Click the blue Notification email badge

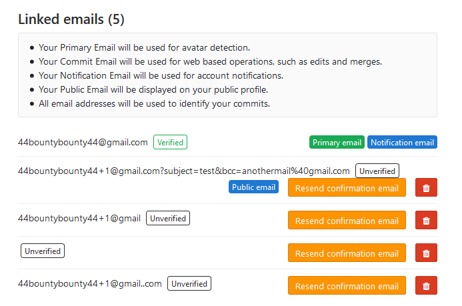[x=402, y=142]
